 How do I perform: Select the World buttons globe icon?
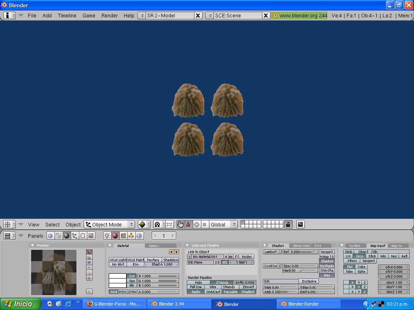[x=139, y=236]
